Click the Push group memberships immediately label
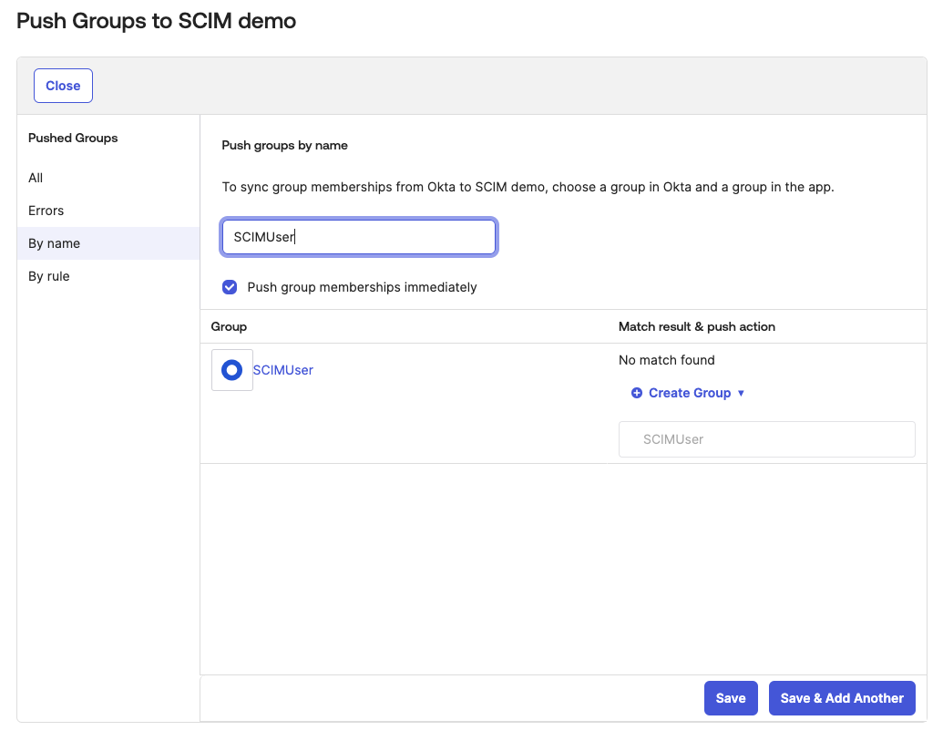 (x=362, y=287)
